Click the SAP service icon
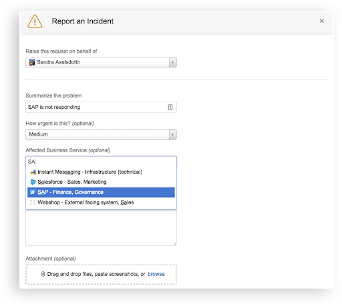Image resolution: width=342 pixels, height=306 pixels. click(33, 192)
